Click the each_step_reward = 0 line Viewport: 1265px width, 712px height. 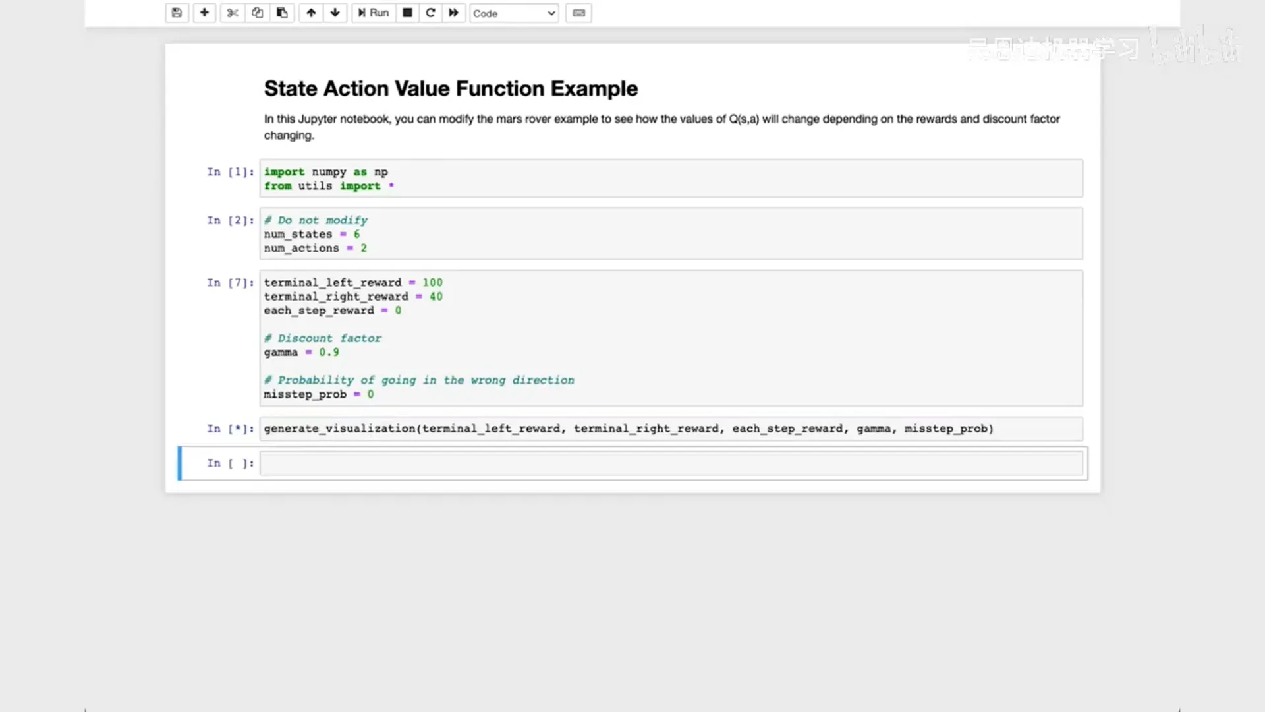(332, 311)
